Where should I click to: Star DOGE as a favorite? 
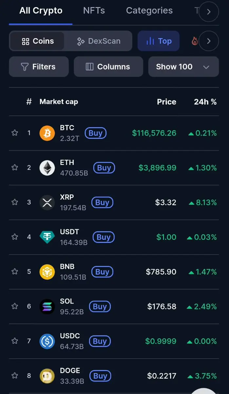click(x=15, y=375)
